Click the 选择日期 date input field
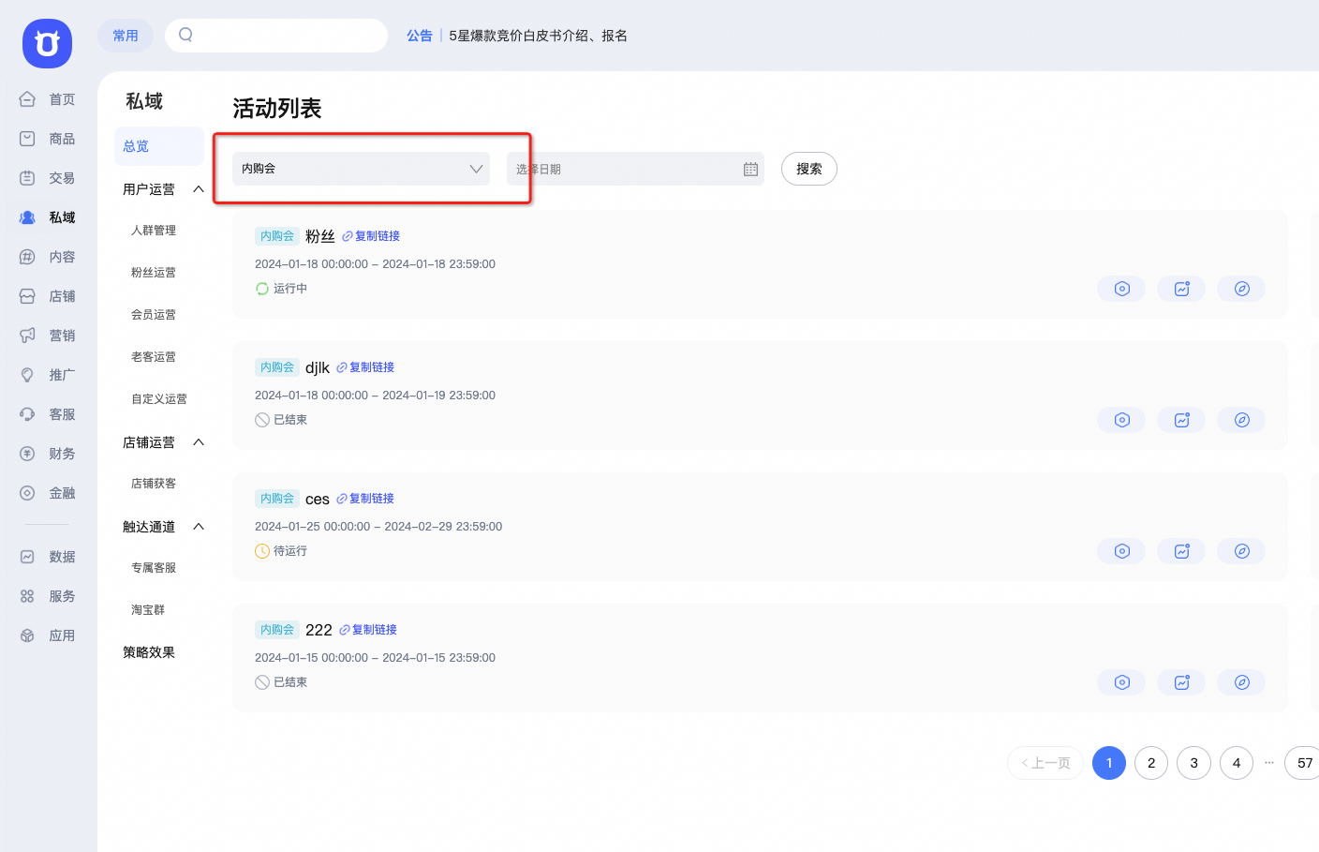This screenshot has width=1319, height=852. (635, 169)
